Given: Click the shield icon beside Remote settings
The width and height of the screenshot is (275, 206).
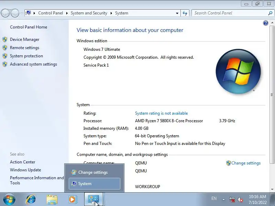Looking at the screenshot, I should [5, 48].
